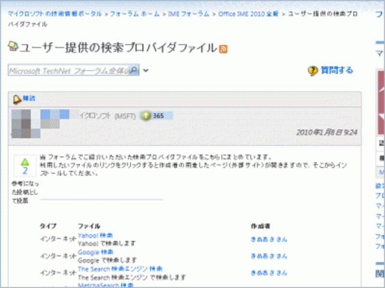Click the 購読 subscribe link
Screen dimensions: 385x288
point(29,98)
